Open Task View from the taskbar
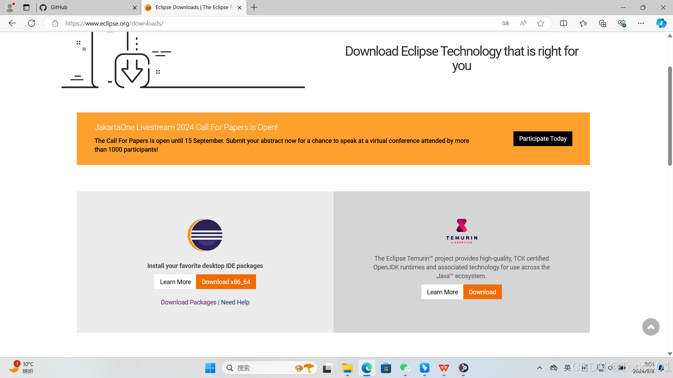673x378 pixels. pyautogui.click(x=327, y=368)
